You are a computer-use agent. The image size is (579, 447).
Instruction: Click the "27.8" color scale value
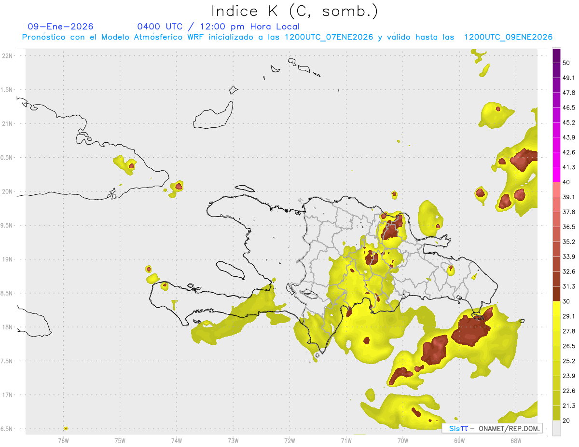(x=569, y=331)
